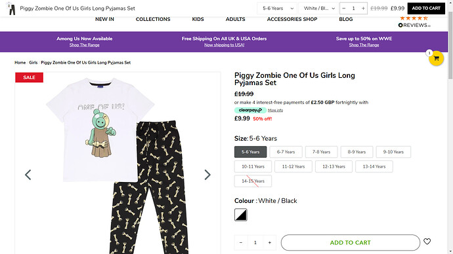Image resolution: width=453 pixels, height=254 pixels.
Task: Select the White / Black colour swatch
Action: (241, 215)
